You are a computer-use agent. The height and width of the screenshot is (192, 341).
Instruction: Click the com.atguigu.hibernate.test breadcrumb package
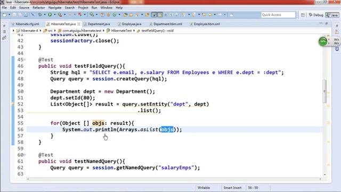(x=79, y=31)
